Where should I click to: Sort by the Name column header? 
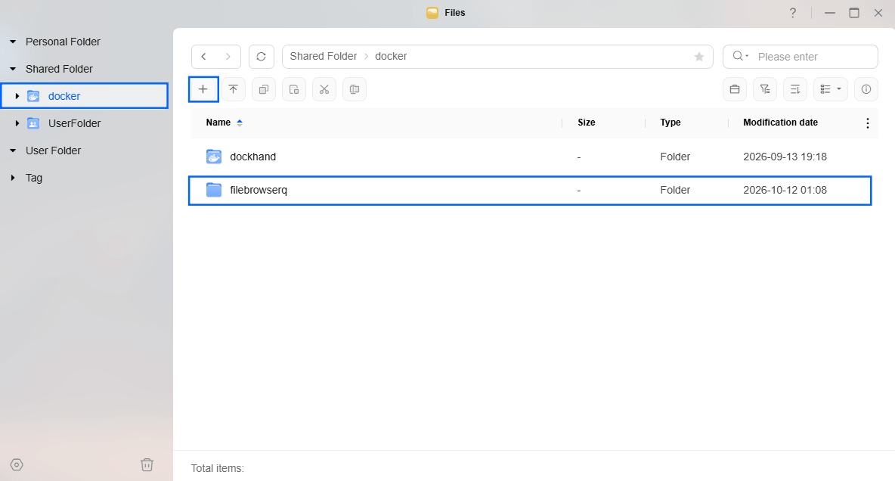tap(218, 123)
